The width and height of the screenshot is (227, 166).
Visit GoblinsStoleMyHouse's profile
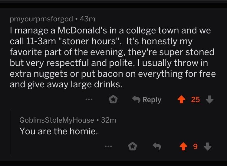(57, 120)
